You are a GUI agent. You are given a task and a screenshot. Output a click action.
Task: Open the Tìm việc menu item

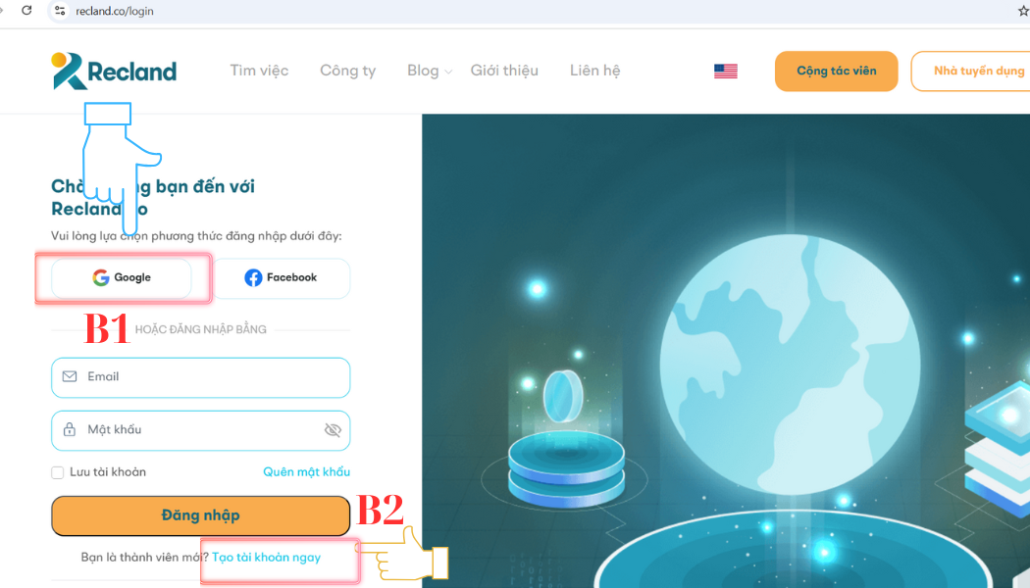(x=259, y=71)
